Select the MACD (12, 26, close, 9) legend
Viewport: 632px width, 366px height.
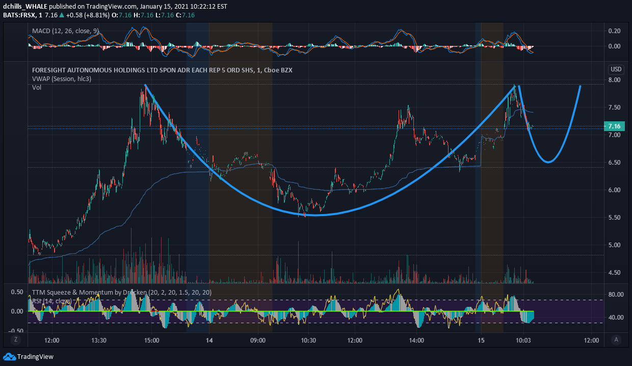65,31
